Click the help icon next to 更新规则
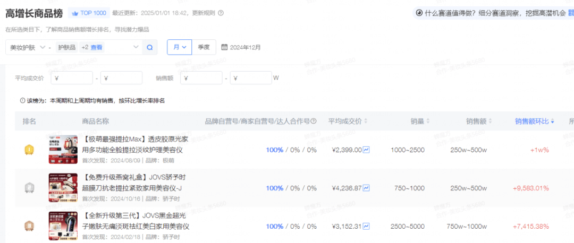The image size is (574, 243). tap(221, 13)
